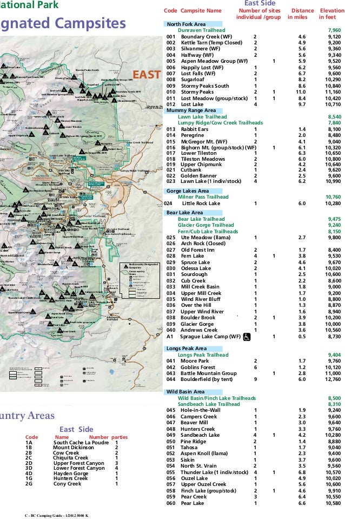Screen dimensions: 345x519
Task: Click the Finch Lake (group/stock) row
Action: pos(254,491)
